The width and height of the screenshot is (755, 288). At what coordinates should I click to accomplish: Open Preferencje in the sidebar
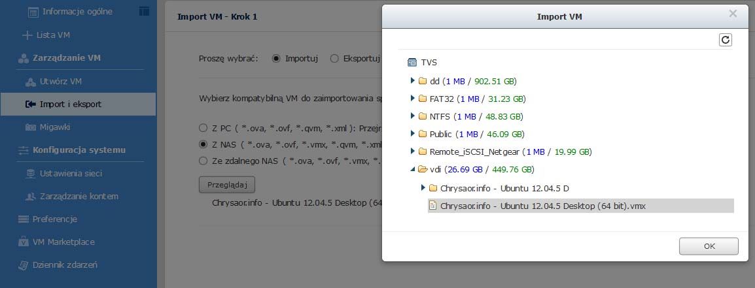(55, 219)
